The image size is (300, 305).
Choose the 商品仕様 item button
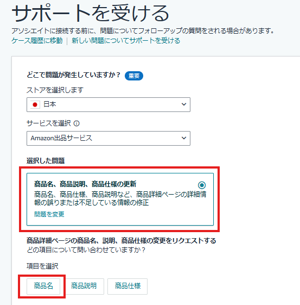[127, 286]
